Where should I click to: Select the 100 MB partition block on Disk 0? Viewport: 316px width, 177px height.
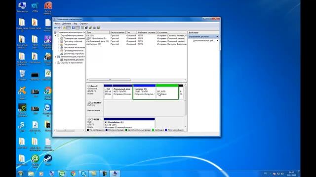pos(108,92)
